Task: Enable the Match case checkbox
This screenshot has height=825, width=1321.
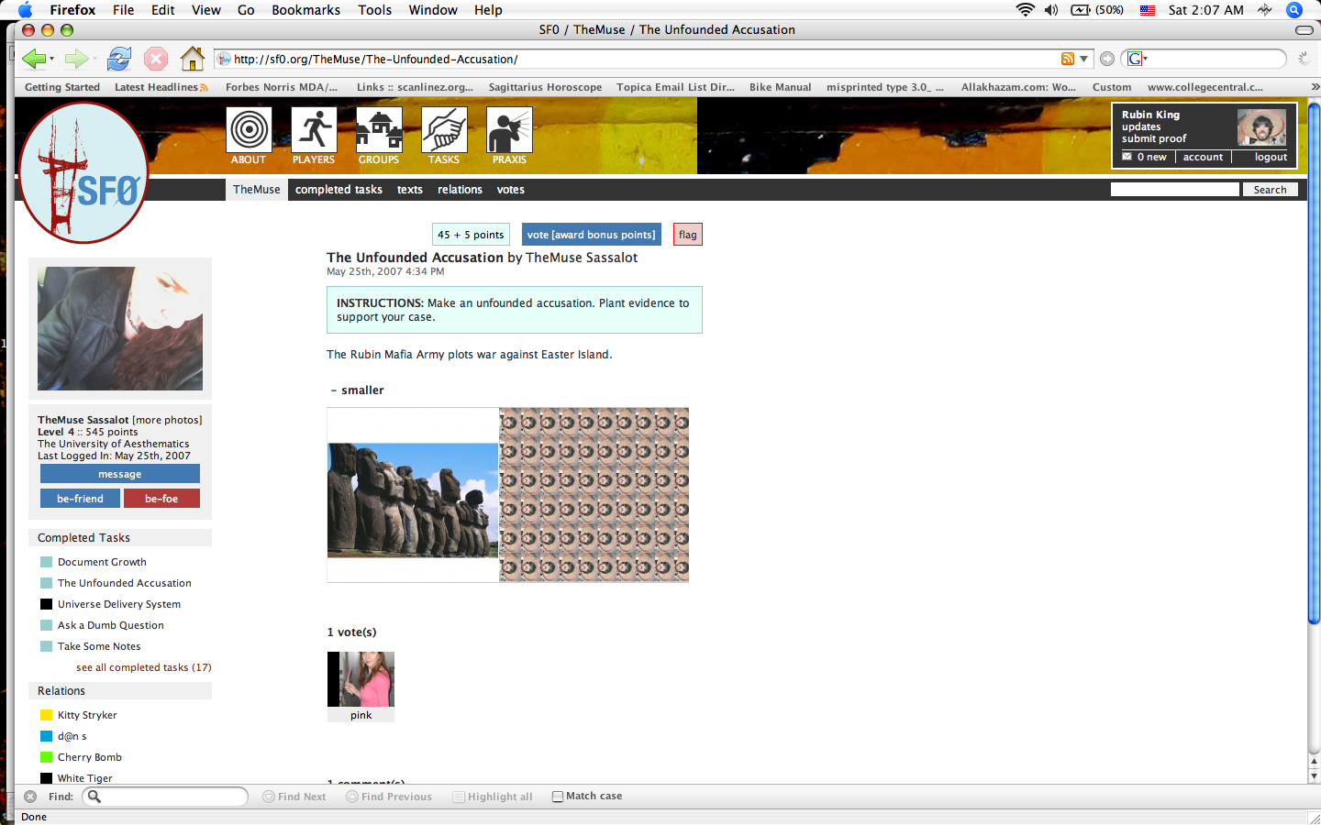Action: 558,797
